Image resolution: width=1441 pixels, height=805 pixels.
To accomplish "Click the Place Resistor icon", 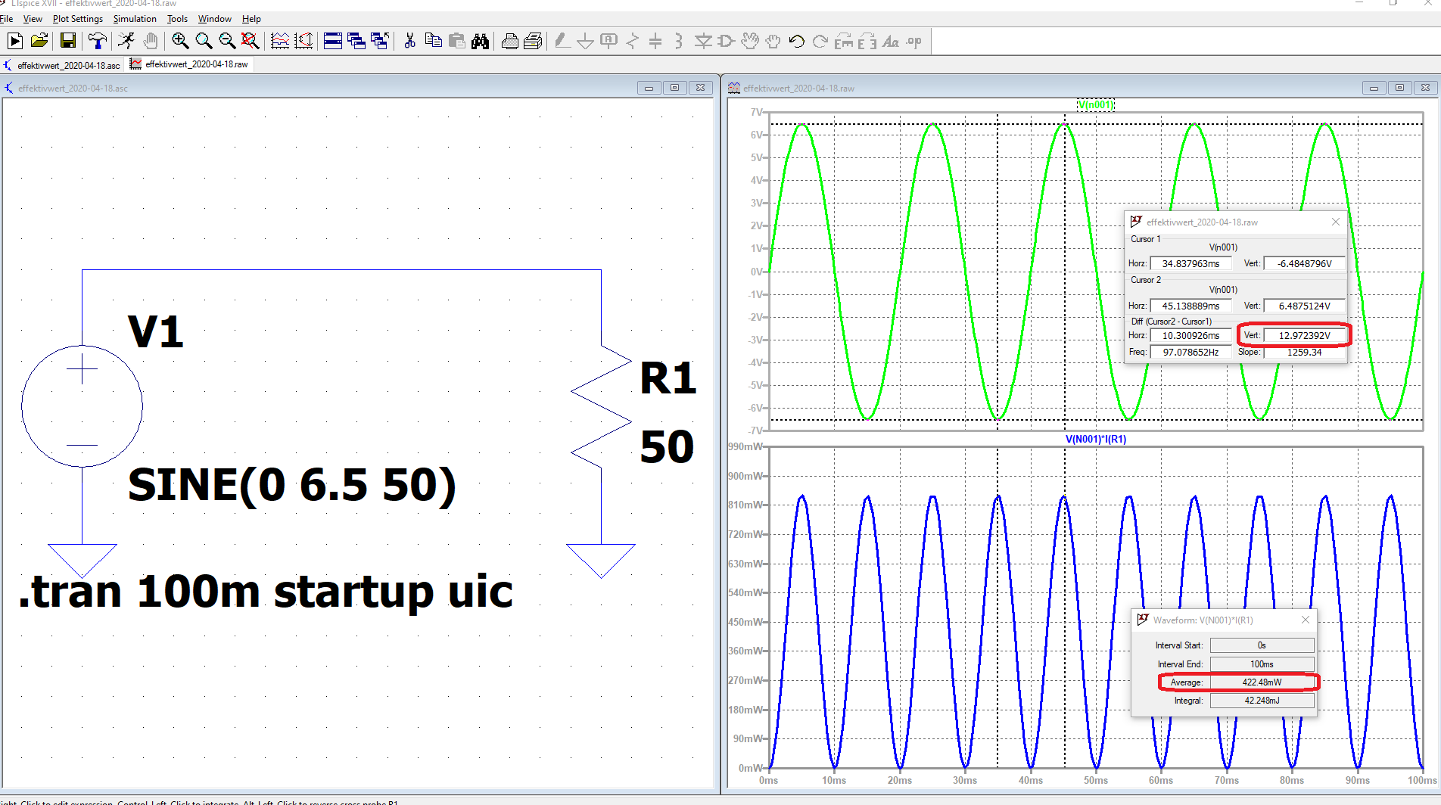I will tap(633, 41).
